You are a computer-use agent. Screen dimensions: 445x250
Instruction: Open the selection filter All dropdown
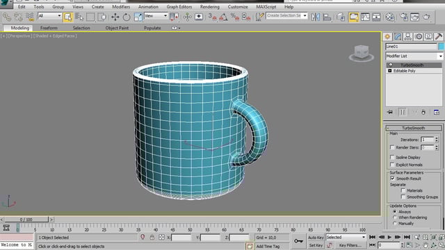(x=49, y=16)
